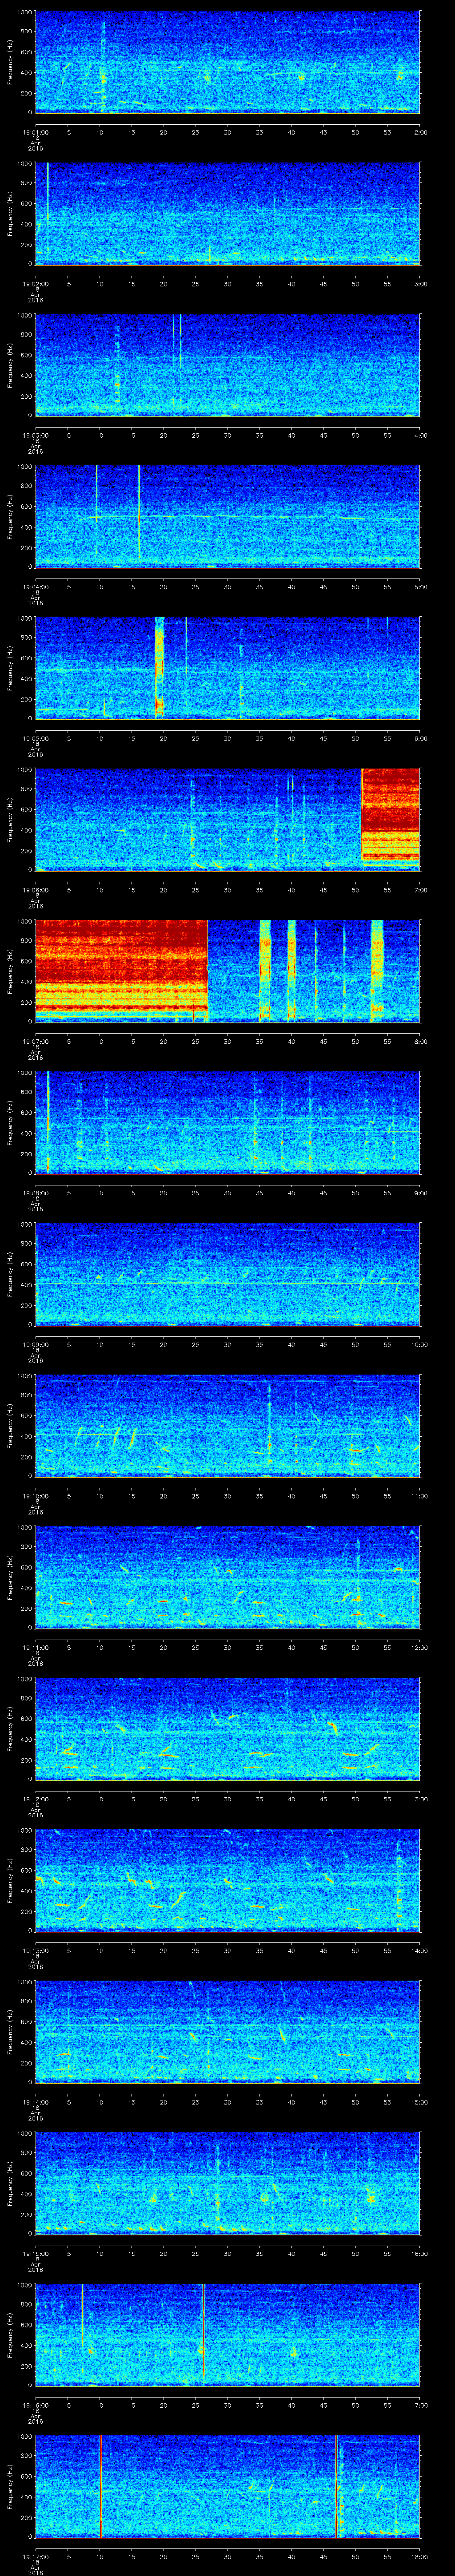This screenshot has height=2576, width=455.
Task: Click the '5:00' end time label
Action: click(420, 586)
